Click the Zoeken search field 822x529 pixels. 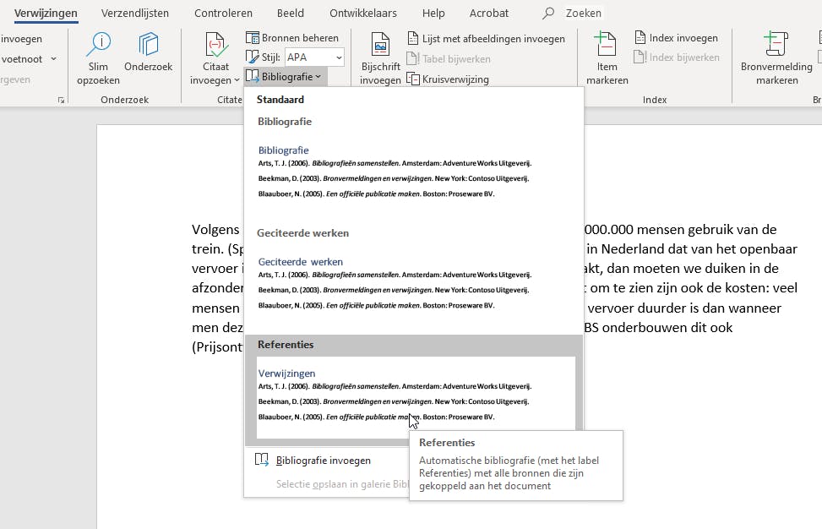click(x=584, y=14)
